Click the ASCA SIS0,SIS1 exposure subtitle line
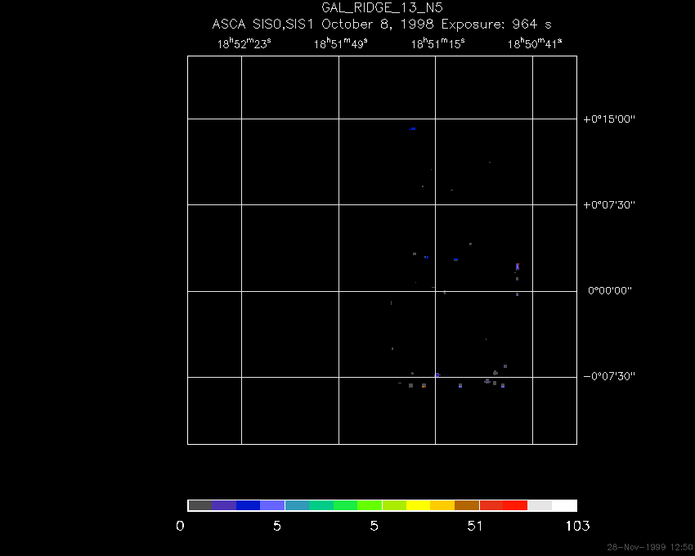The width and height of the screenshot is (695, 556). click(x=382, y=25)
